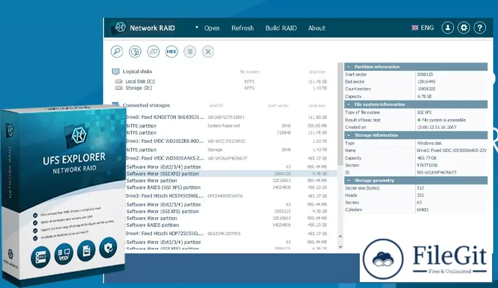Click the storage list scrollbar thumb
This screenshot has width=498, height=288.
point(340,114)
